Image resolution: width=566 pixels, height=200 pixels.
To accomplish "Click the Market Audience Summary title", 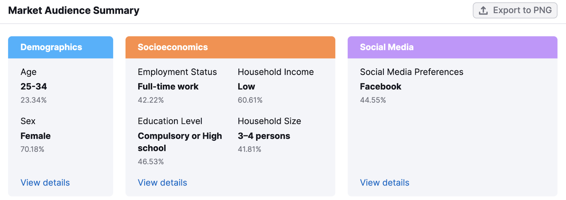I will (x=74, y=11).
